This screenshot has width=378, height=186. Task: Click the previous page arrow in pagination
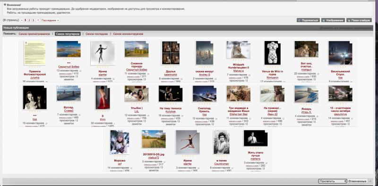coord(22,20)
